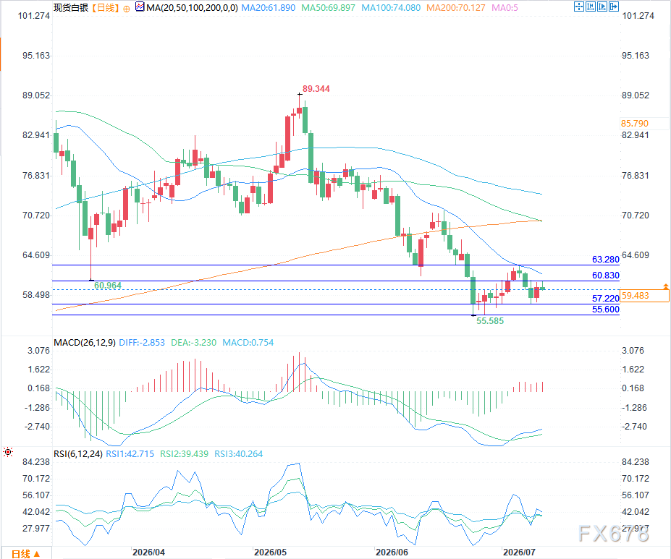The image size is (671, 559).
Task: Click the 2026/07 date axis label
Action: click(519, 552)
